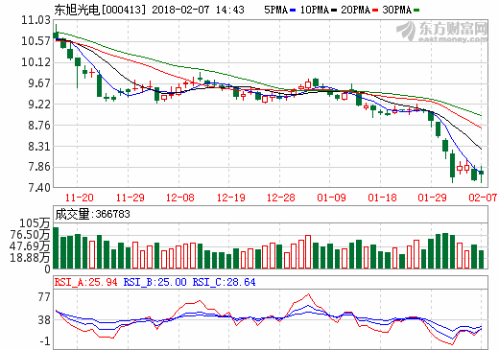
Task: Click the blue 5PMA legend swatch
Action: pos(293,11)
